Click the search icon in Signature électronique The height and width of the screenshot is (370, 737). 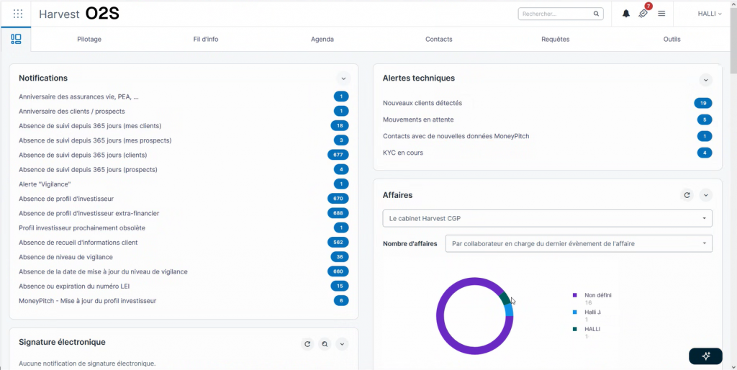pos(325,344)
